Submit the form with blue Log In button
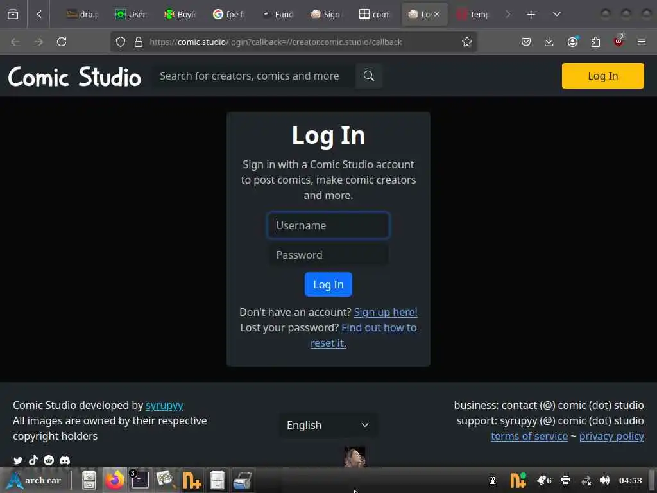This screenshot has width=657, height=493. pyautogui.click(x=328, y=284)
